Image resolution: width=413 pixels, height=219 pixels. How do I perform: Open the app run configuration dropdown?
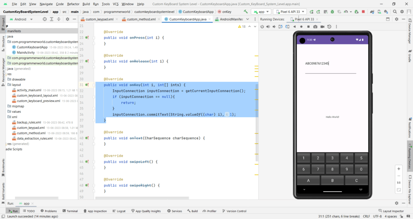coord(261,12)
